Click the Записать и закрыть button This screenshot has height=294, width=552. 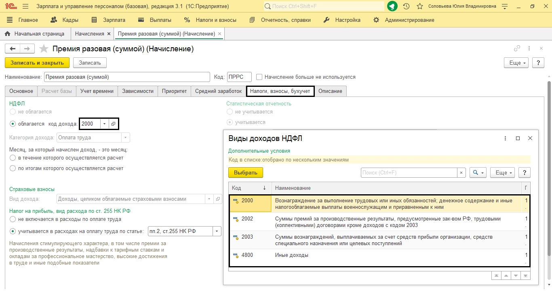click(x=37, y=63)
